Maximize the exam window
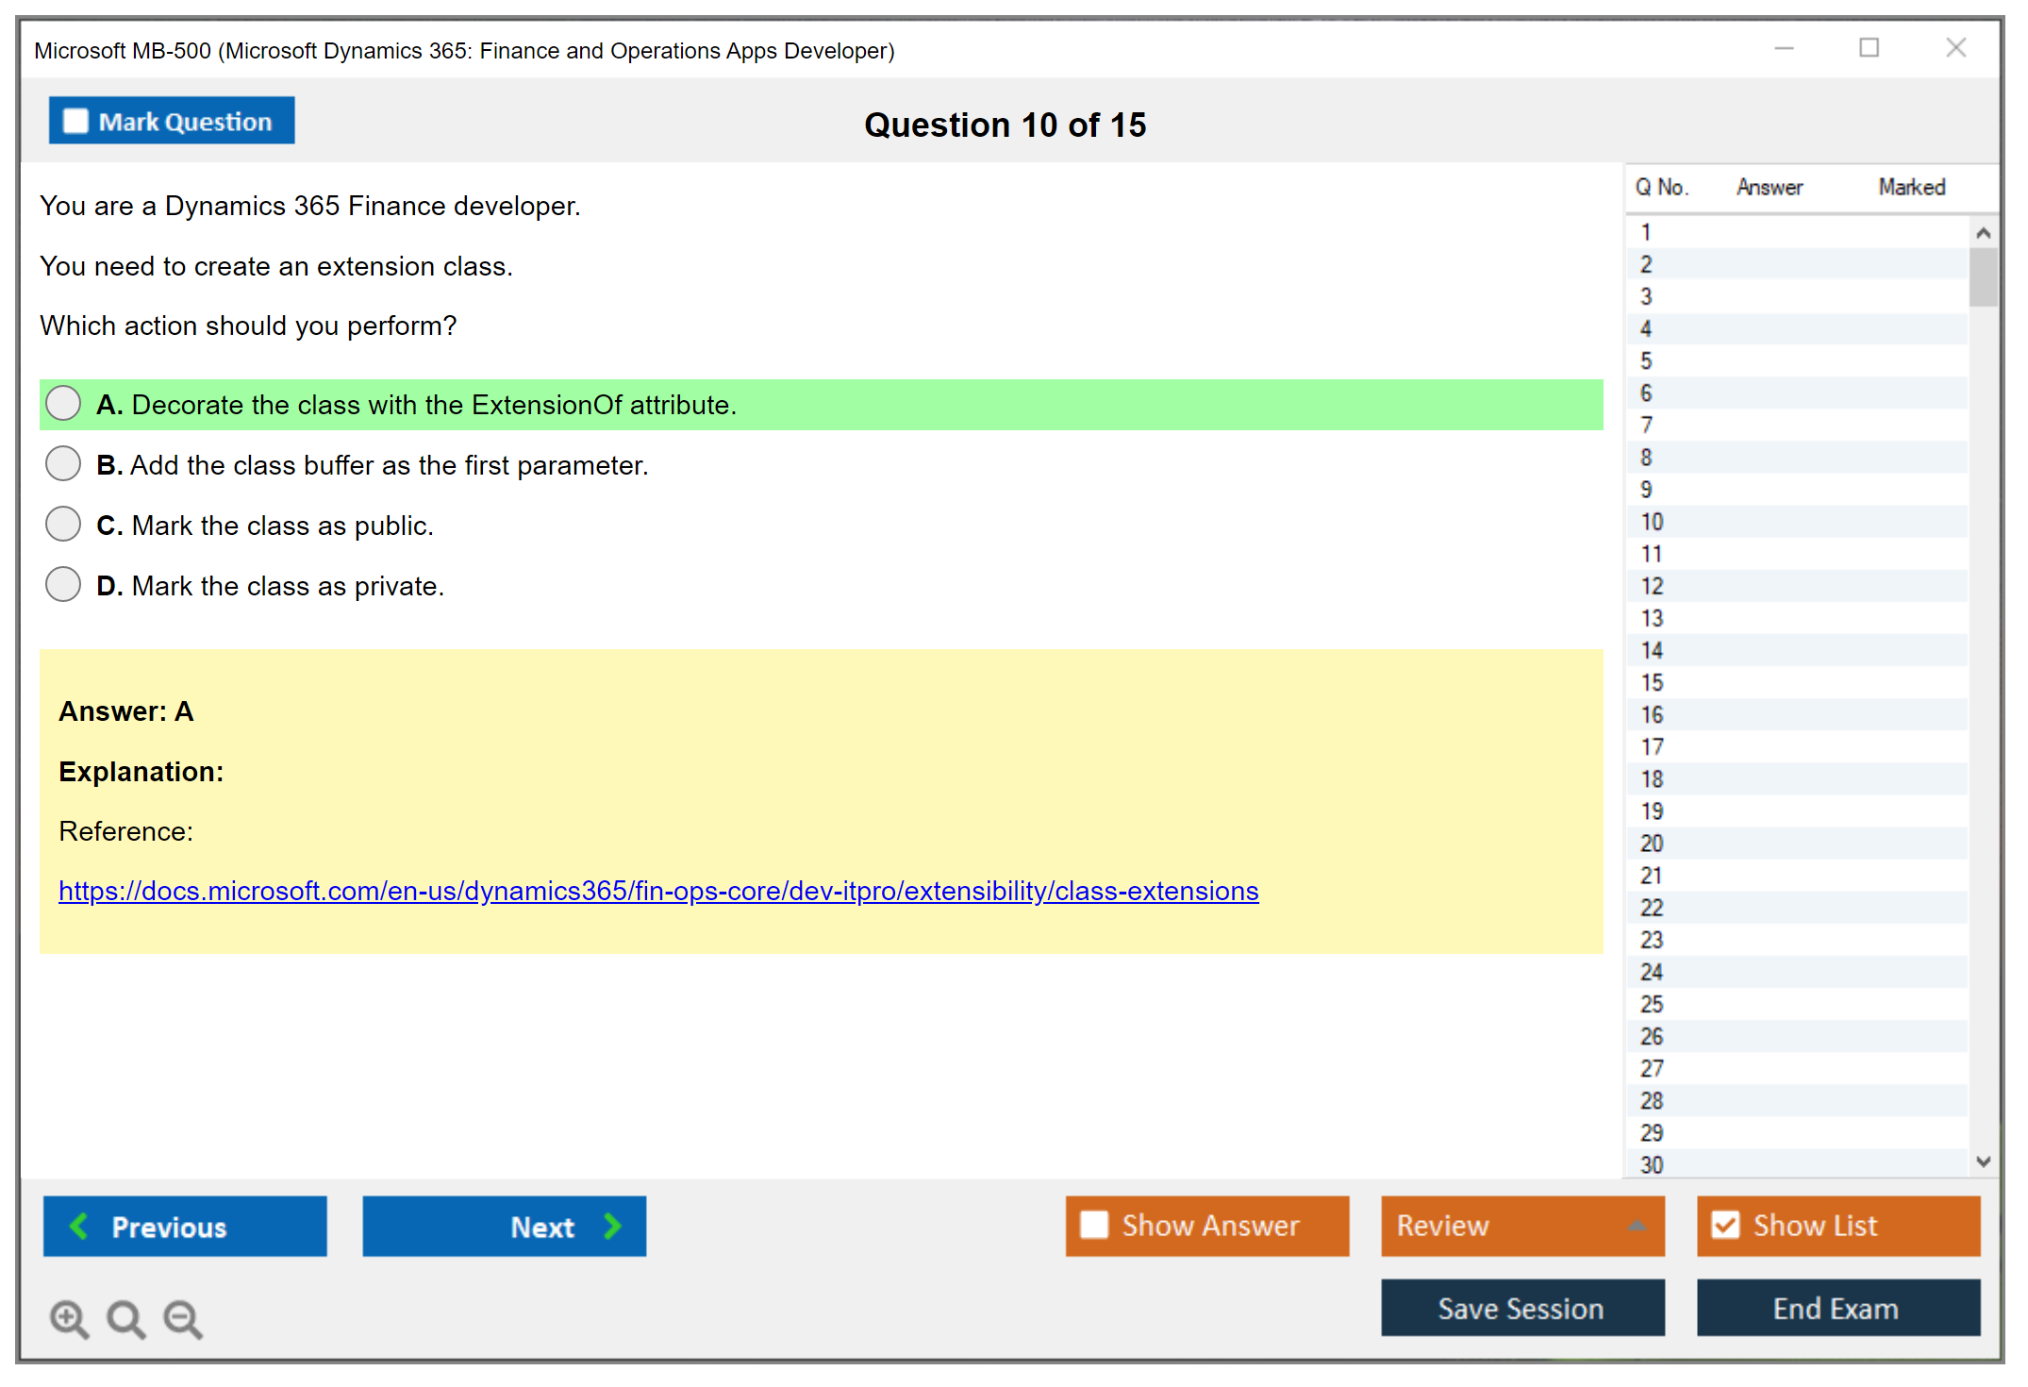The image size is (2028, 1387). click(x=1869, y=48)
